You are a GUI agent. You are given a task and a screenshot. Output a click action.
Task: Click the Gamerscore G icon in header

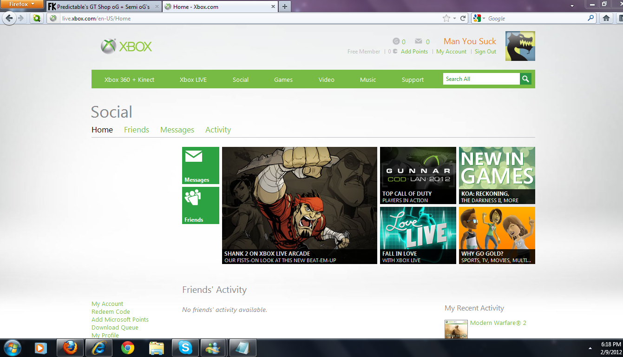point(396,41)
